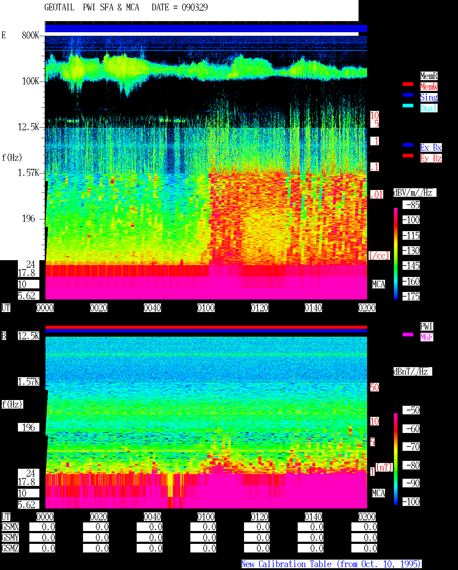
Task: Click the 0140 UT label under B spectrogram
Action: coord(313,517)
